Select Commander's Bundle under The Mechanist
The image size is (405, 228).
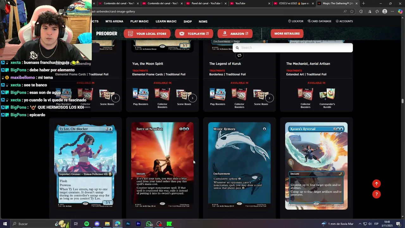click(327, 98)
